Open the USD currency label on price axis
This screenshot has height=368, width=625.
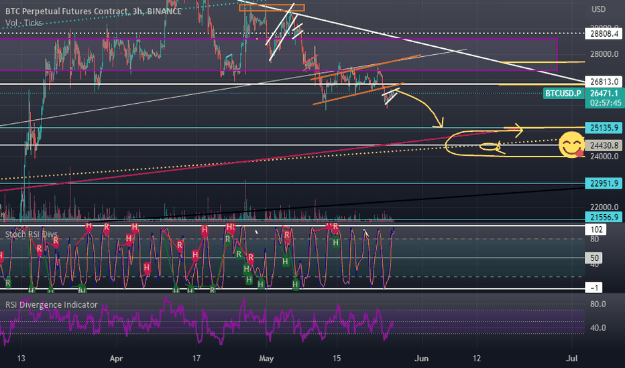click(x=598, y=9)
